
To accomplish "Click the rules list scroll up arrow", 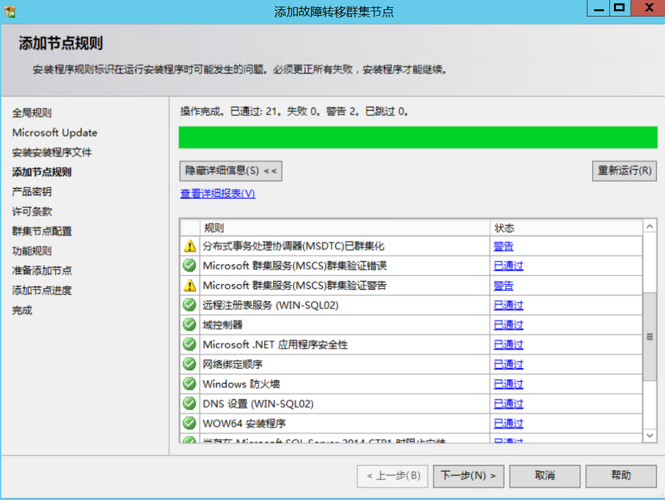I will point(650,226).
